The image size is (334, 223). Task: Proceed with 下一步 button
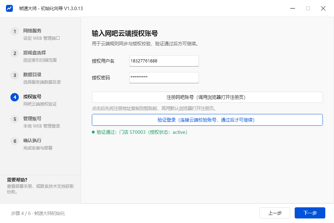(310, 213)
